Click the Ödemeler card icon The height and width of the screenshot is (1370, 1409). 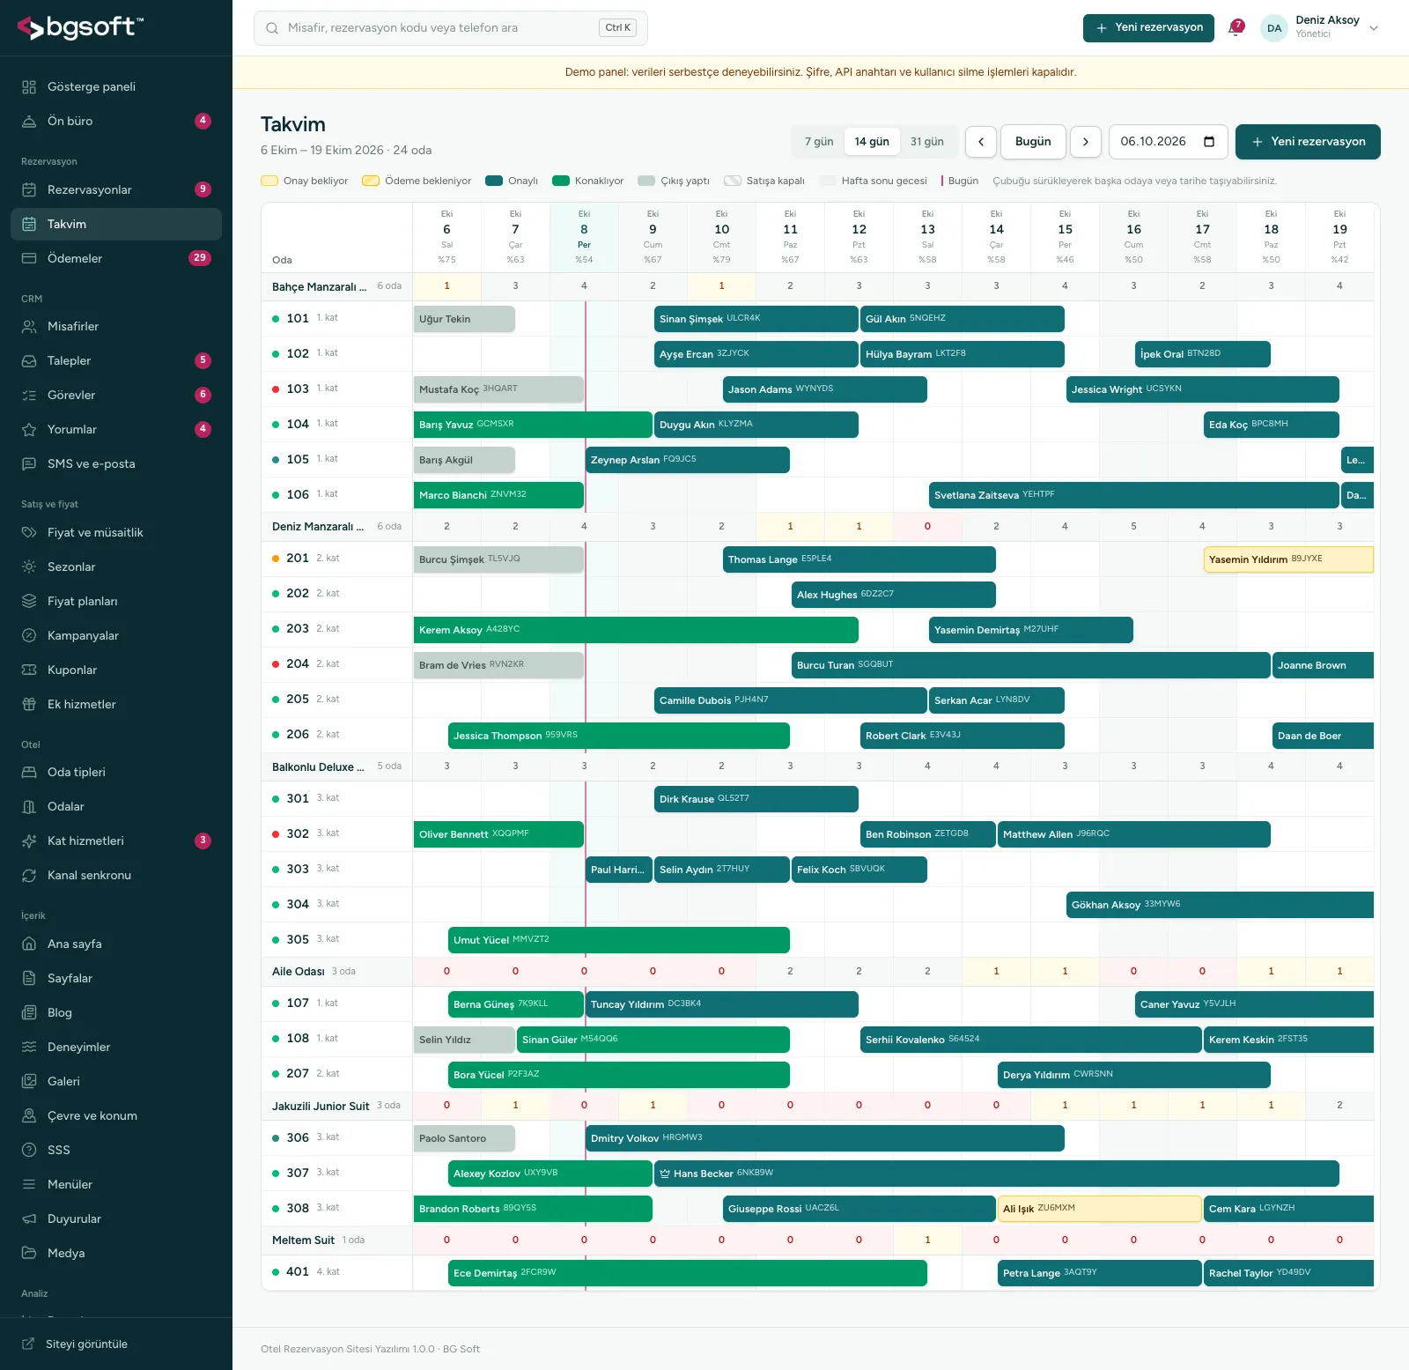point(29,258)
